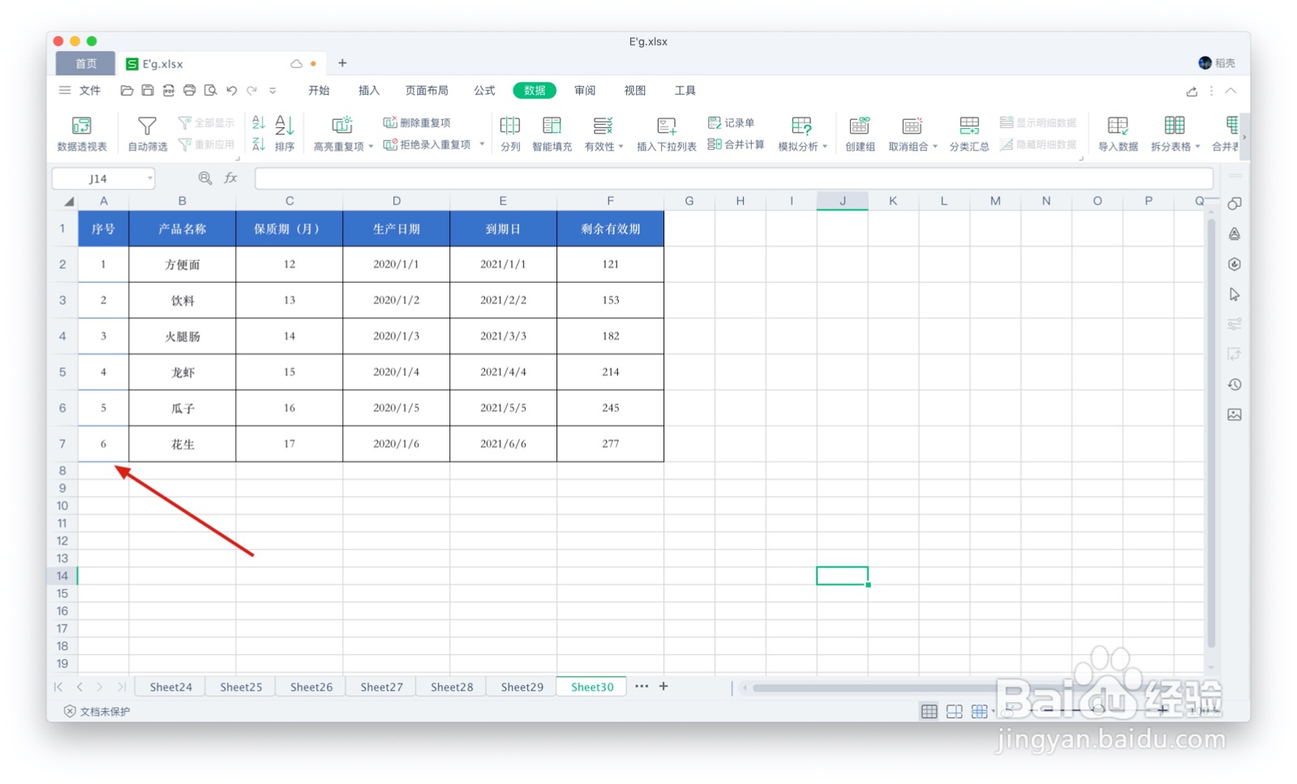Expand the 高亮重复项 dropdown arrow
This screenshot has height=784, width=1297.
coord(371,147)
